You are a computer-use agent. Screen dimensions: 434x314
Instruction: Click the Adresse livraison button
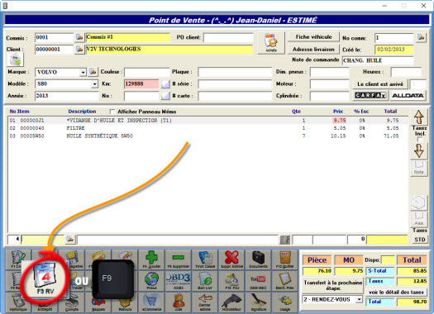(x=313, y=50)
